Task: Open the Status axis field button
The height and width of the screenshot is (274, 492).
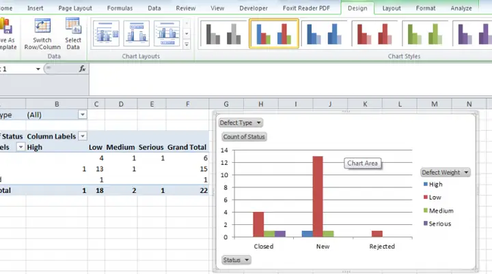Action: coord(236,260)
